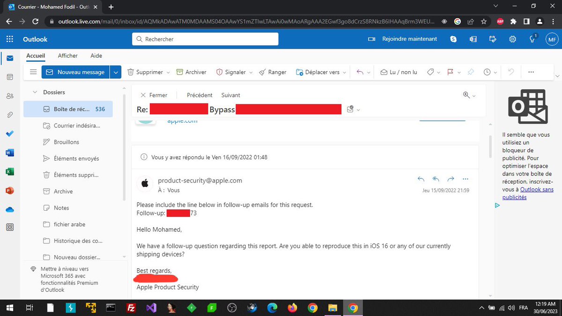Open the categorize tag dropdown
The width and height of the screenshot is (562, 316).
click(x=438, y=73)
